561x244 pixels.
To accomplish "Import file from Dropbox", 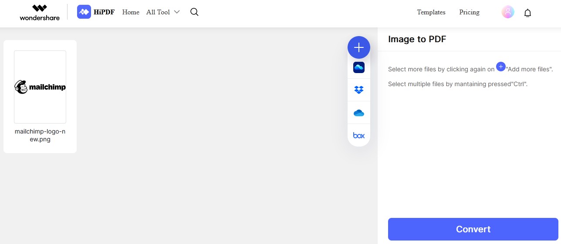I will point(359,90).
